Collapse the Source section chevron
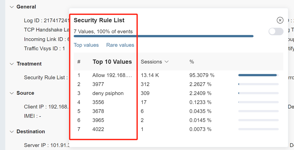Image resolution: width=294 pixels, height=150 pixels. [x=11, y=93]
